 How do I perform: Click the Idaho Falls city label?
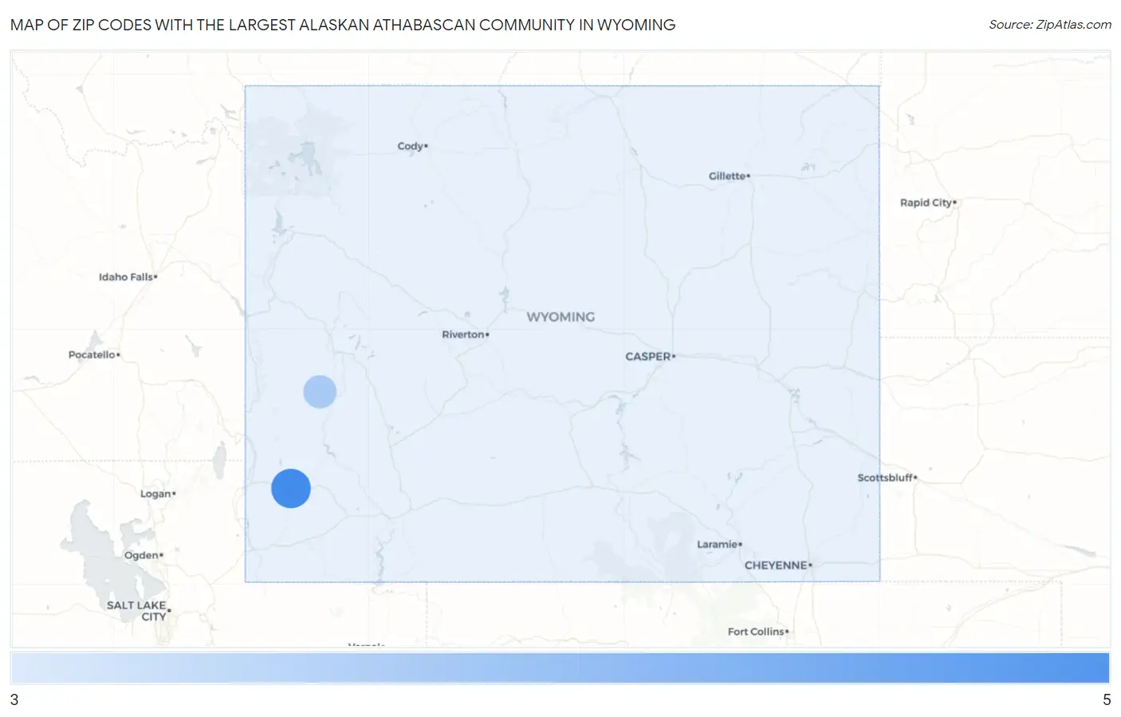(126, 277)
